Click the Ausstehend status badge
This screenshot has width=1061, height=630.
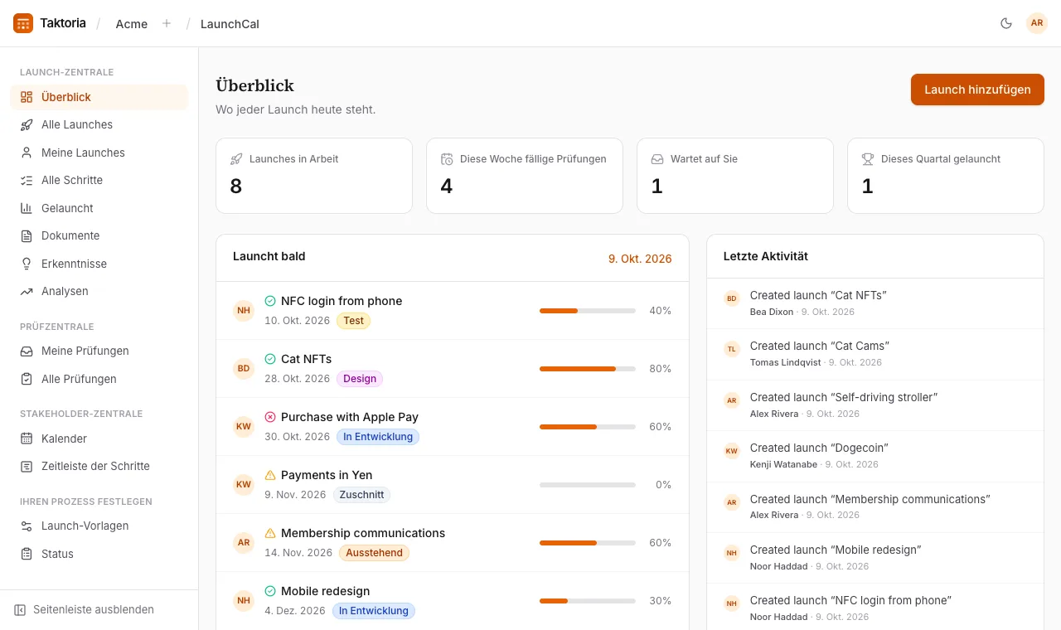pyautogui.click(x=375, y=553)
